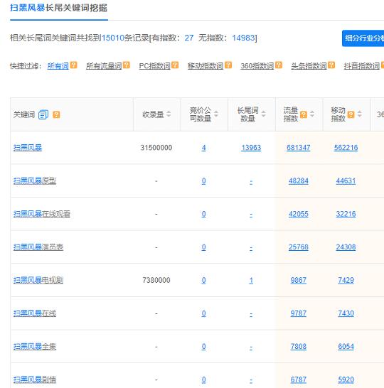
Task: Open help icon next to 360指数词 filter
Action: click(279, 65)
